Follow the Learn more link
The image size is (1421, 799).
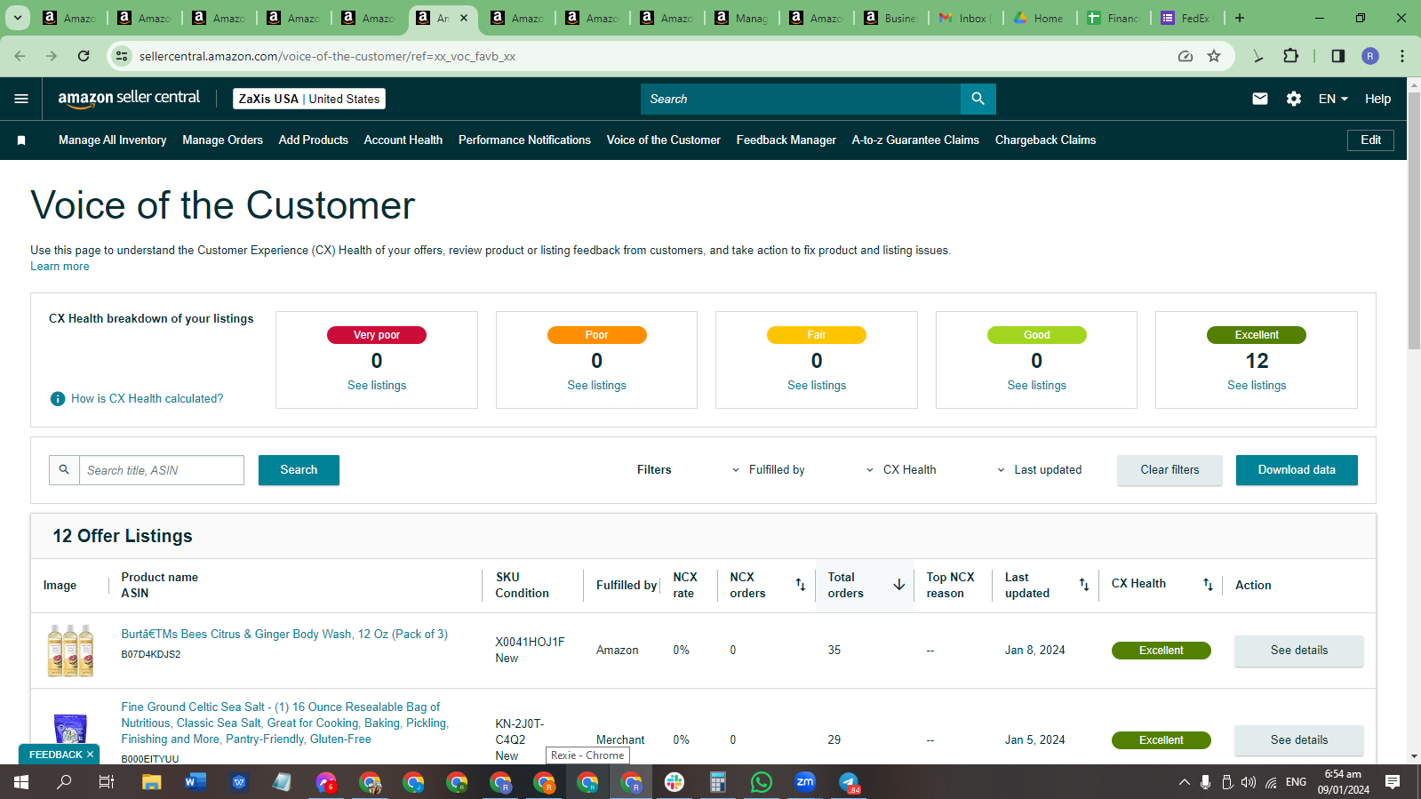(60, 267)
